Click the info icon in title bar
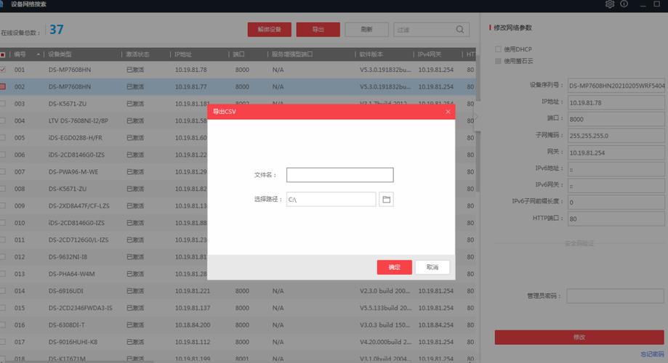Viewport: 668px width, 363px height. click(624, 4)
